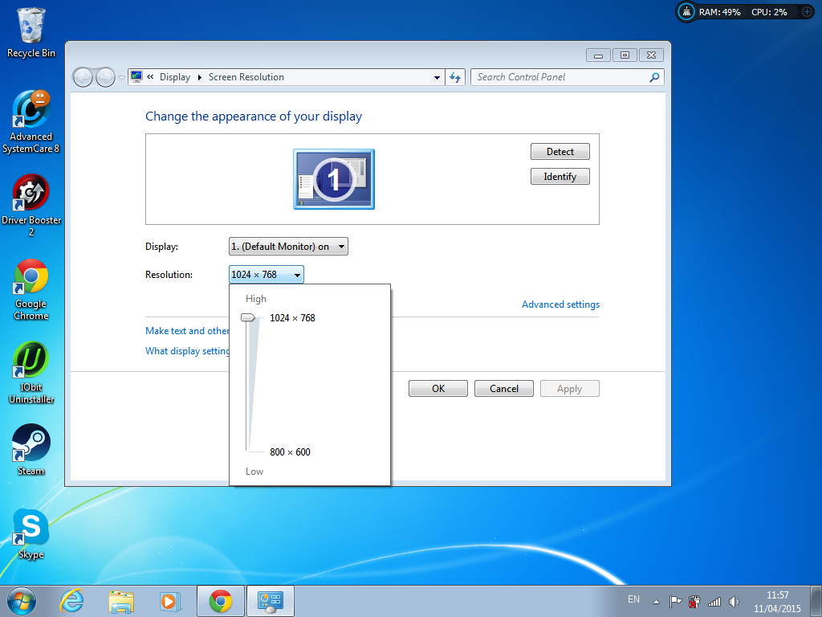The image size is (822, 617).
Task: Launch Steam from the desktop
Action: pos(31,450)
